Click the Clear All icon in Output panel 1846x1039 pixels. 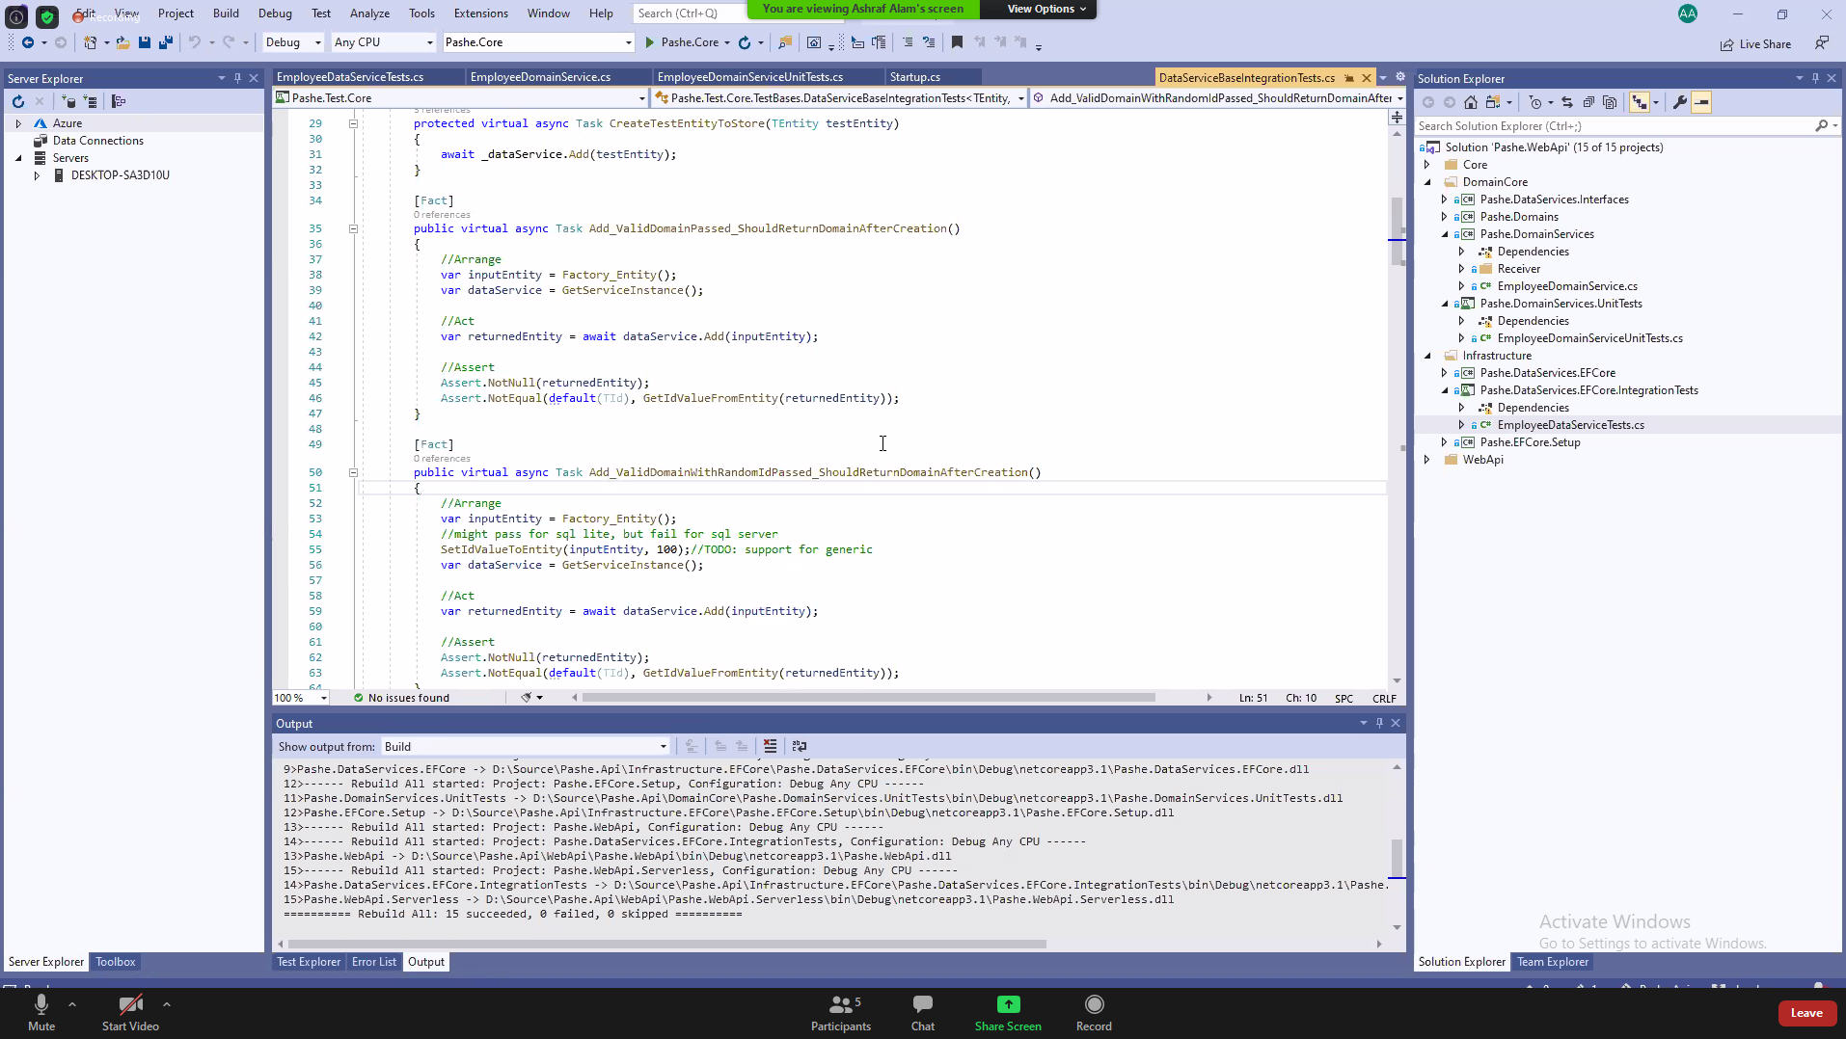coord(770,746)
